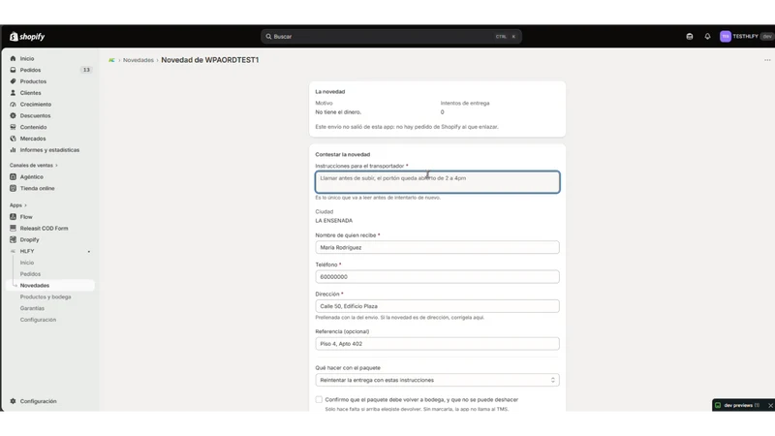The image size is (775, 436).
Task: Go to HLFY Inicio submenu item
Action: (x=27, y=263)
